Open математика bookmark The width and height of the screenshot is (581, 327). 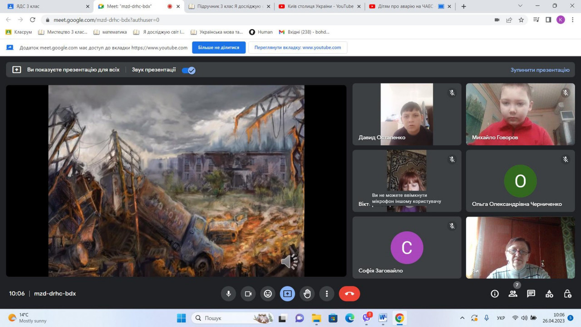[x=110, y=32]
